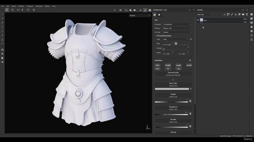
Task: Click the Roughness slider track
Action: 171,115
